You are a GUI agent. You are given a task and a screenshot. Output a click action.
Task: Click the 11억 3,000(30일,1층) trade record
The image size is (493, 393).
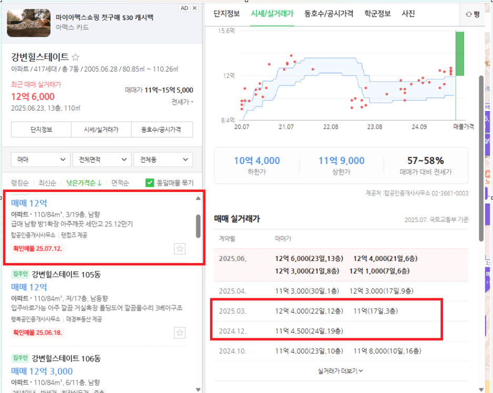[x=307, y=291]
